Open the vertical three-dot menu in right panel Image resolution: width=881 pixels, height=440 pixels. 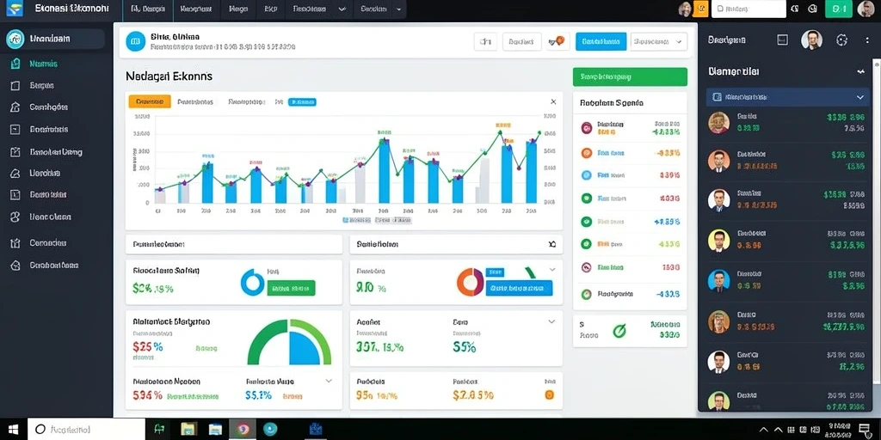coord(867,40)
